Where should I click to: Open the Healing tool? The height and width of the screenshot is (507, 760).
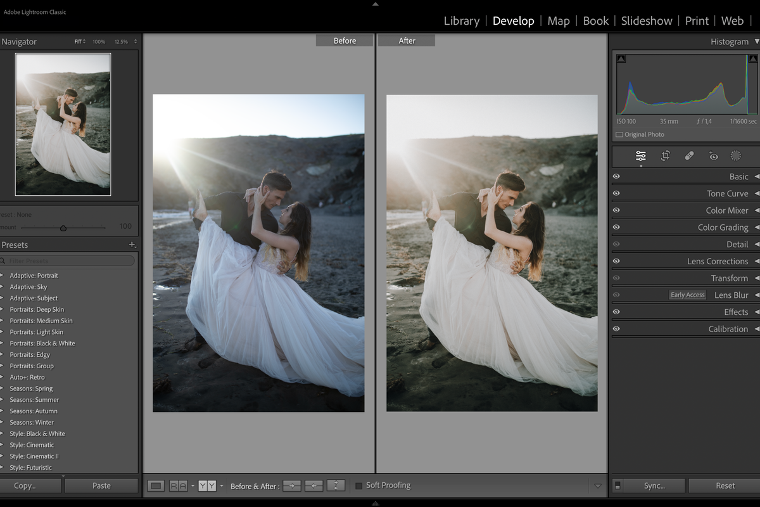(x=689, y=156)
